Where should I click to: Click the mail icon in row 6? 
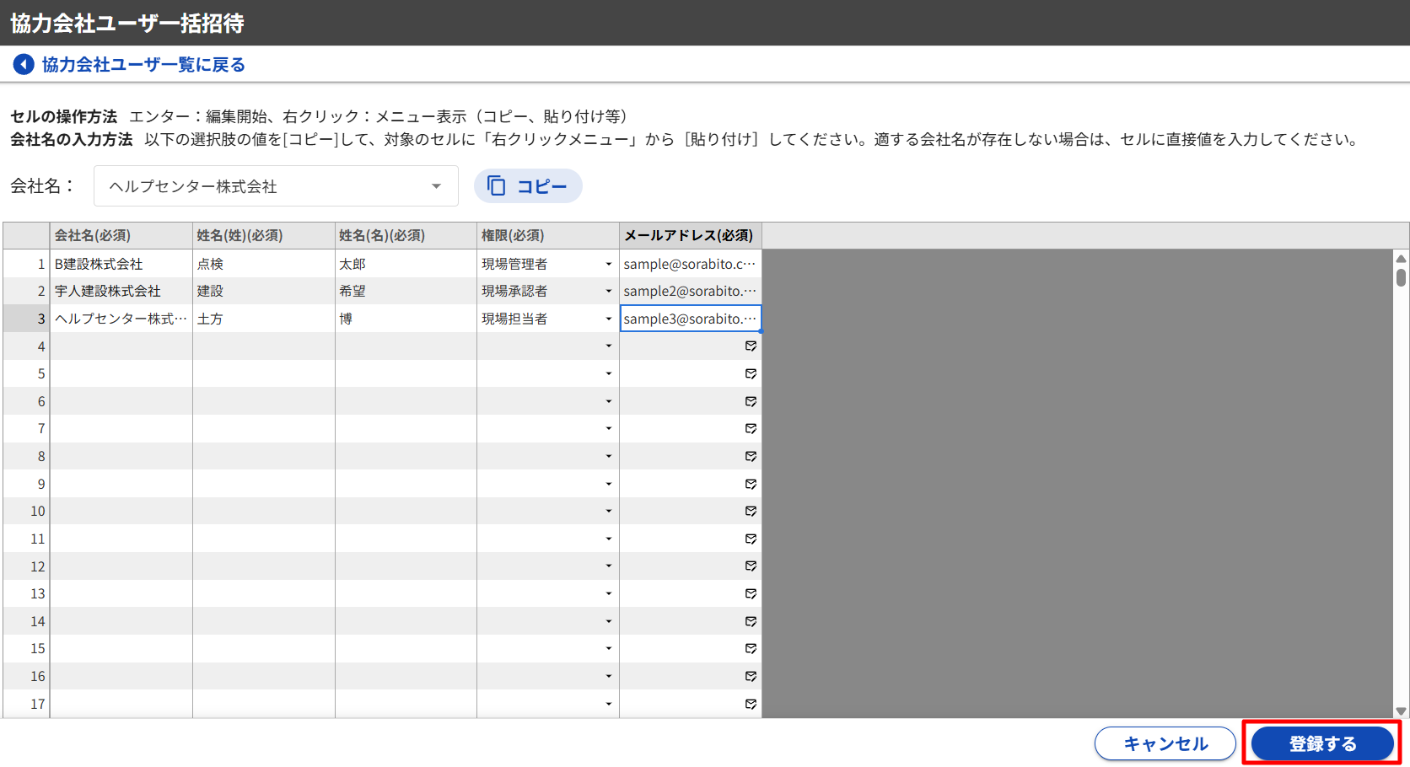click(751, 401)
